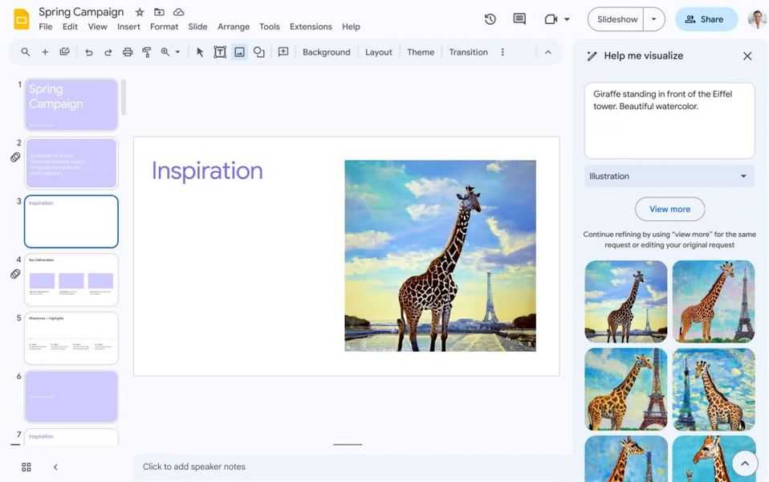
Task: Select the text box tool
Action: point(220,52)
